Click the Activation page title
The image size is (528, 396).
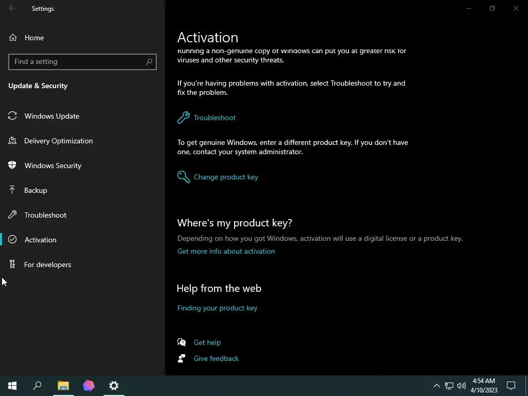208,37
